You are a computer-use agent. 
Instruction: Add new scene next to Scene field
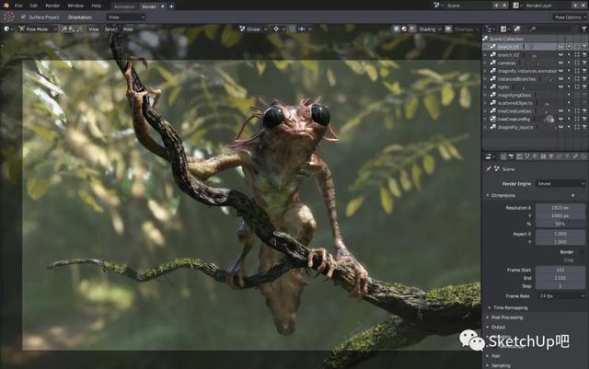point(496,6)
